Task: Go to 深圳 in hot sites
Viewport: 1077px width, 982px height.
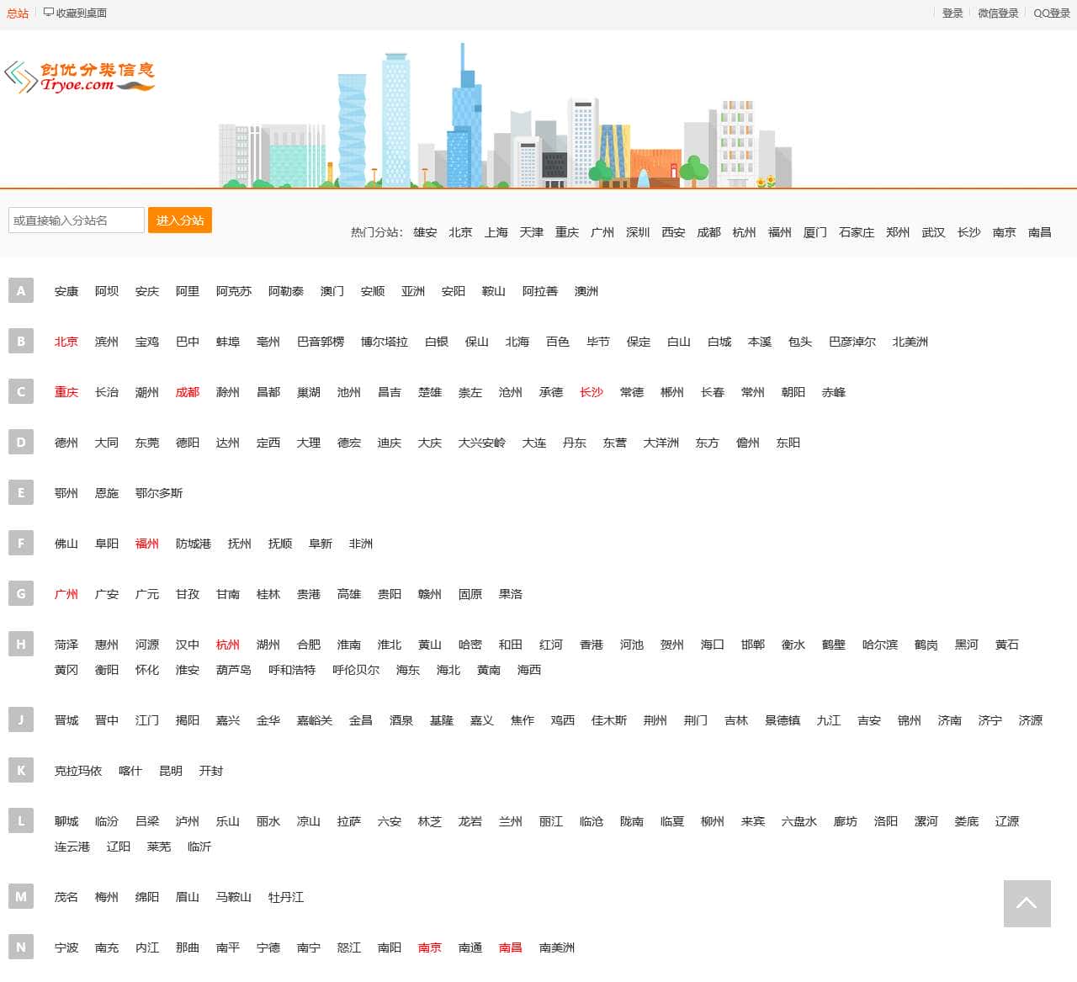Action: point(638,232)
